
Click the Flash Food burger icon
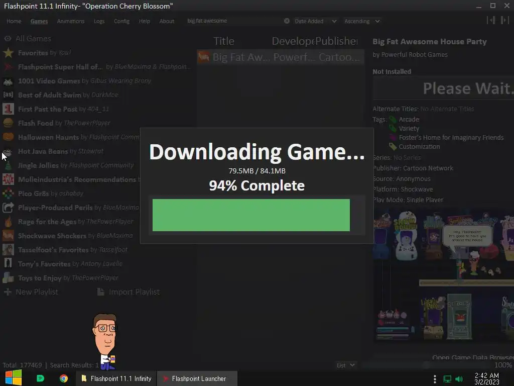[x=8, y=123]
